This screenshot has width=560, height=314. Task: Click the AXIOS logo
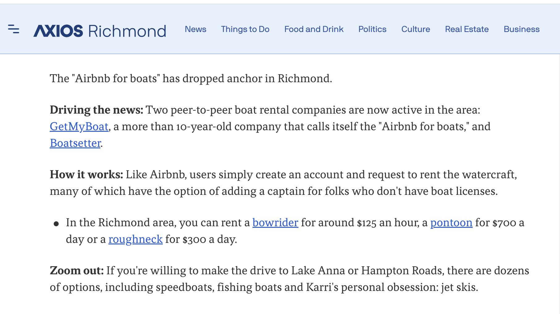58,31
